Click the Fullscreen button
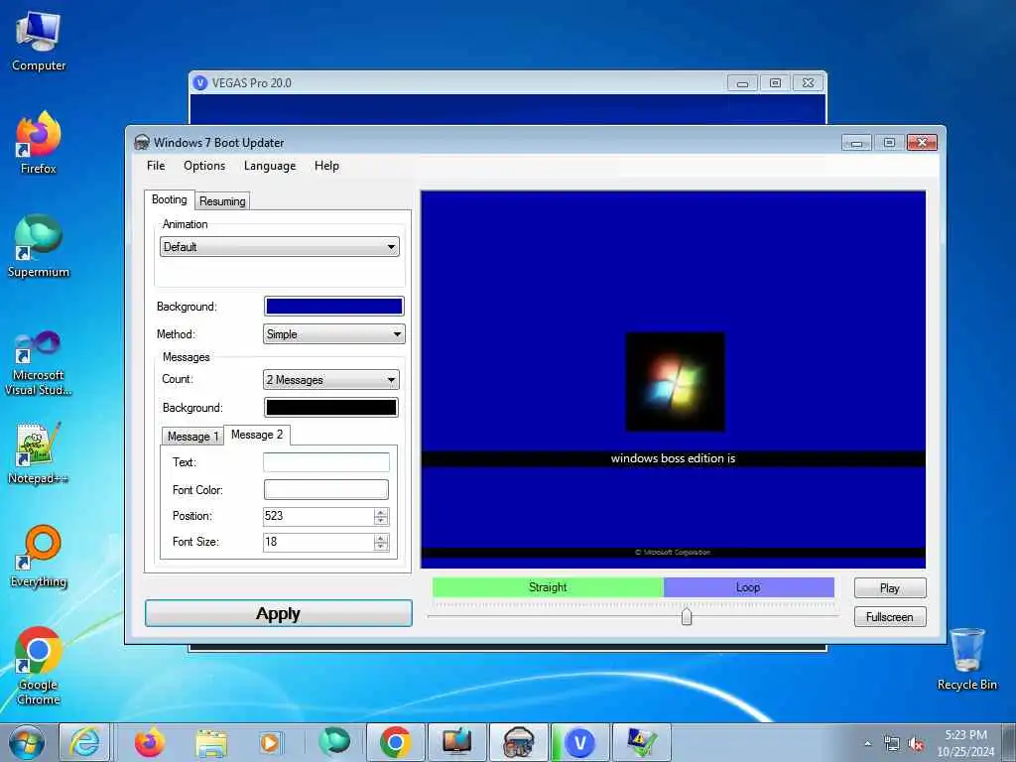1016x762 pixels. (x=890, y=617)
